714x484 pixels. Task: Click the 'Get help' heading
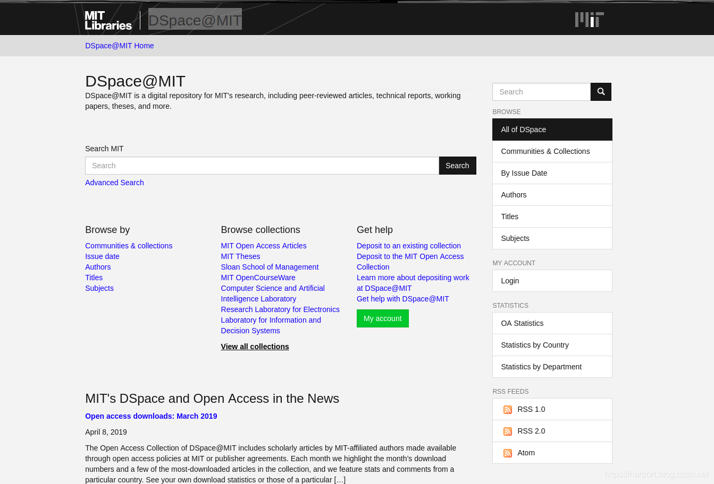[375, 230]
